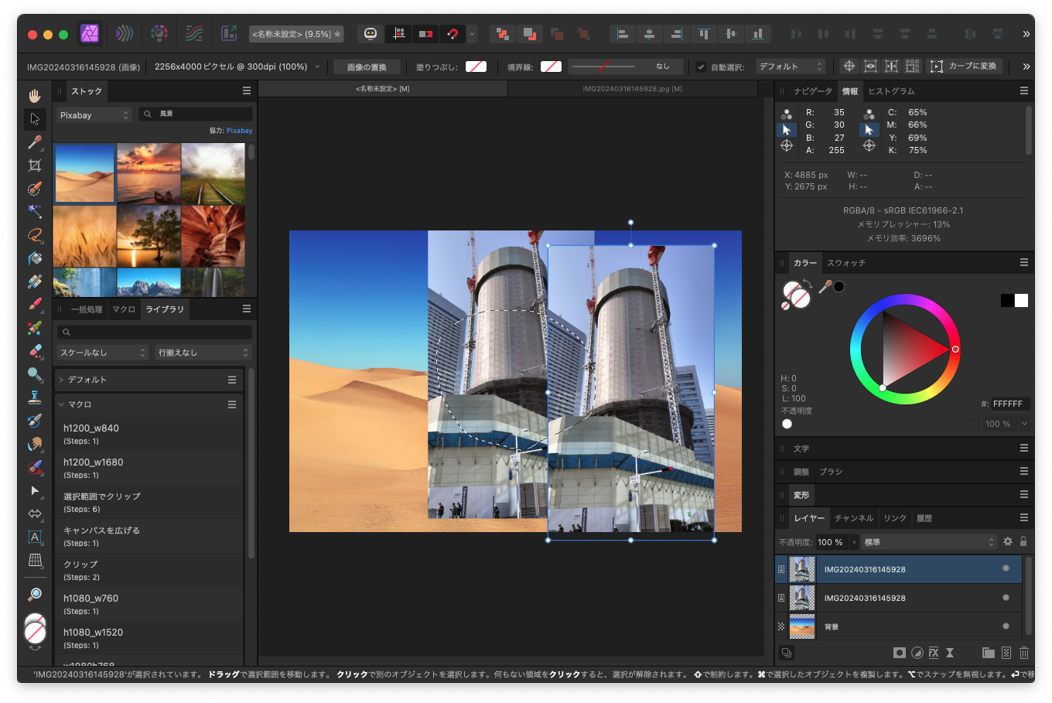This screenshot has height=703, width=1052.
Task: Switch to the Liquify persona icon
Action: pyautogui.click(x=124, y=33)
